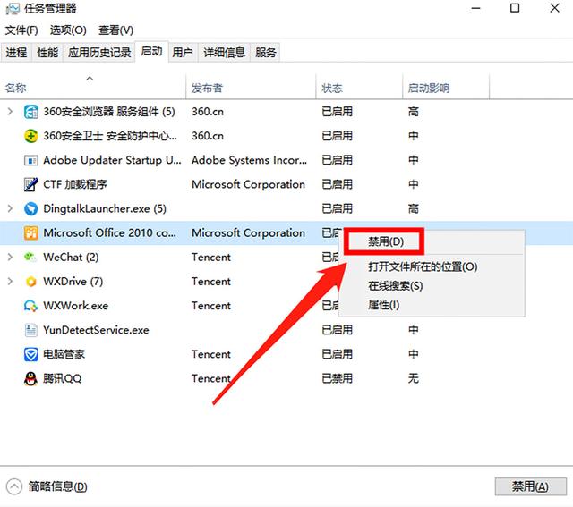Sort by the 状态 column header
Viewport: 573px width, 507px height.
click(332, 88)
